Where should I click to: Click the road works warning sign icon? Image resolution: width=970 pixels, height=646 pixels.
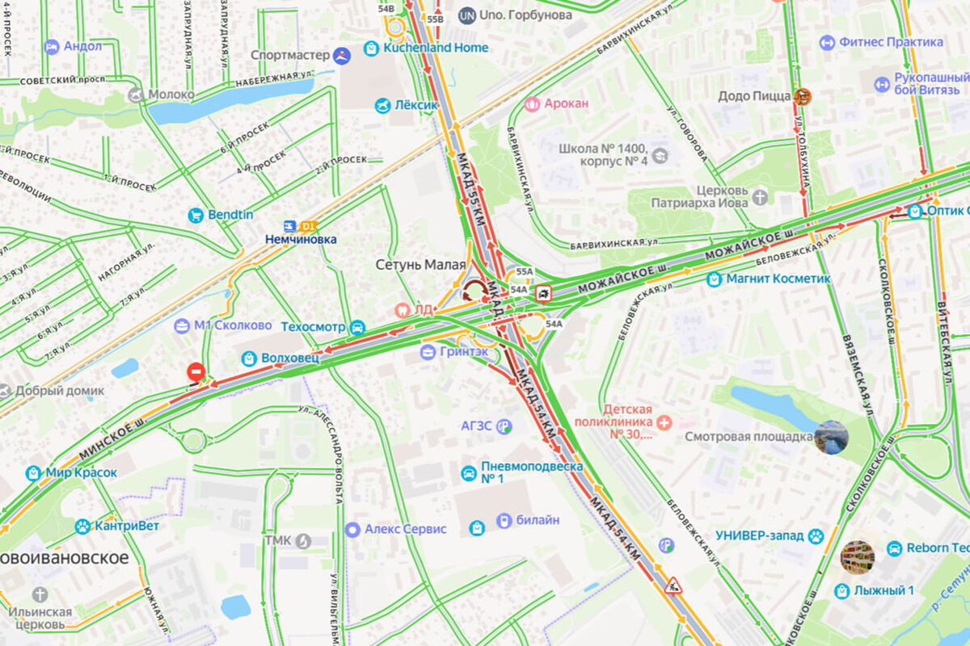[673, 585]
